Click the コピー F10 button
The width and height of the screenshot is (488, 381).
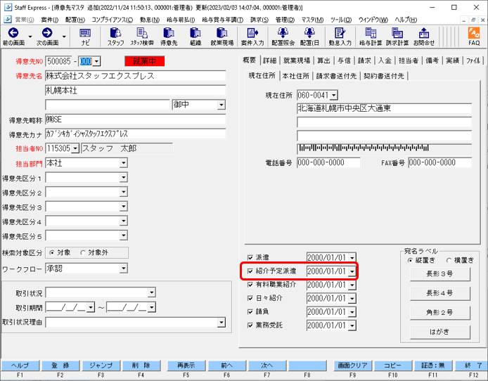coord(393,366)
